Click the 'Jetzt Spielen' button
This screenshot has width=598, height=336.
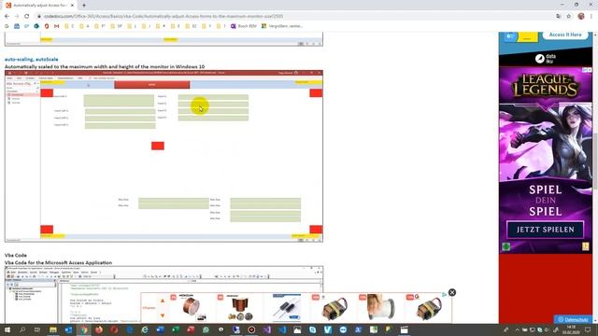click(x=546, y=230)
